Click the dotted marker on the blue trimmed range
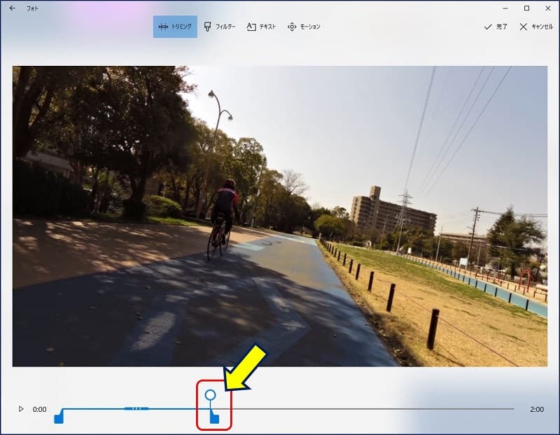Screen dimensions: 560x435 [x=136, y=408]
